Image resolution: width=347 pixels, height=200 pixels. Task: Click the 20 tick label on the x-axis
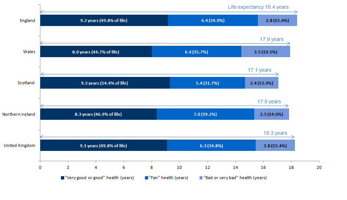319,167
